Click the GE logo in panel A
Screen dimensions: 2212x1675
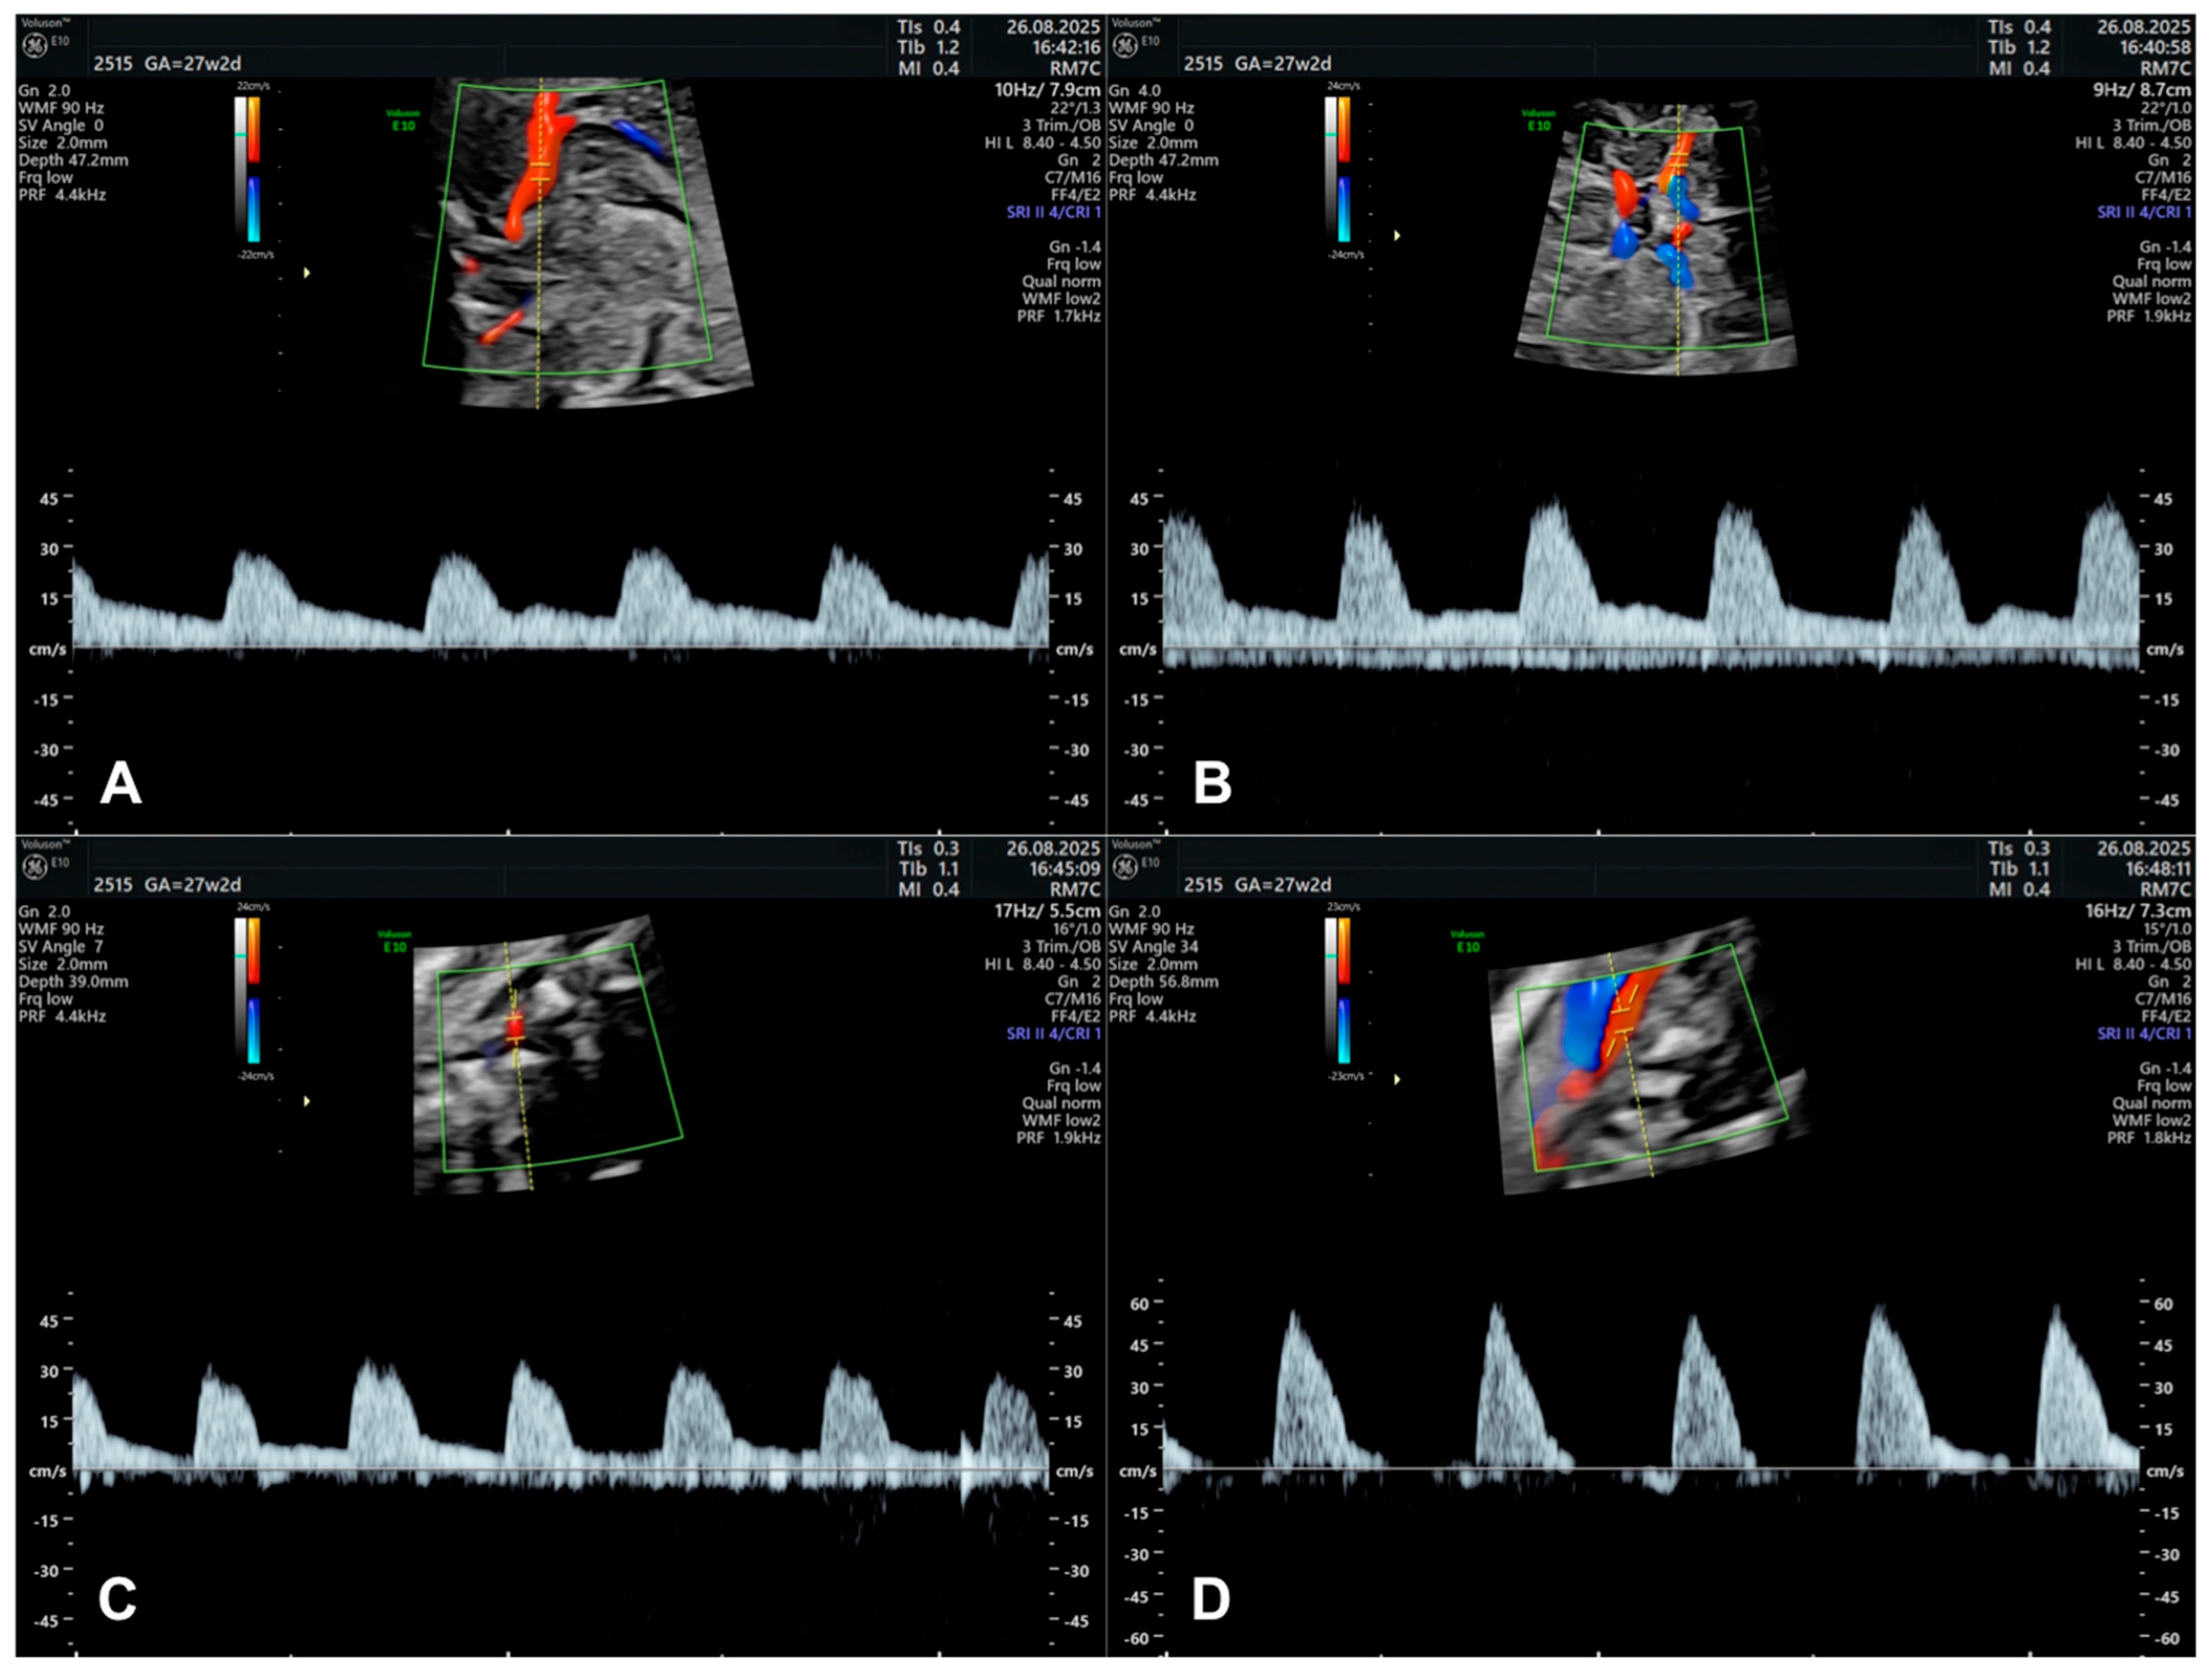click(35, 45)
